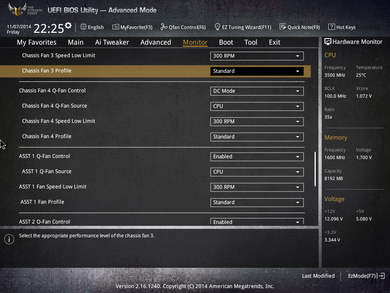Open Chassis Fan 4 Q-Fan Control dropdown
The width and height of the screenshot is (390, 293).
pyautogui.click(x=257, y=91)
